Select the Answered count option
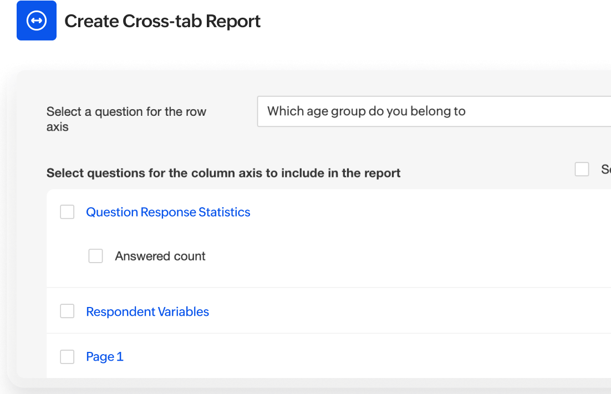The height and width of the screenshot is (394, 611). click(160, 255)
